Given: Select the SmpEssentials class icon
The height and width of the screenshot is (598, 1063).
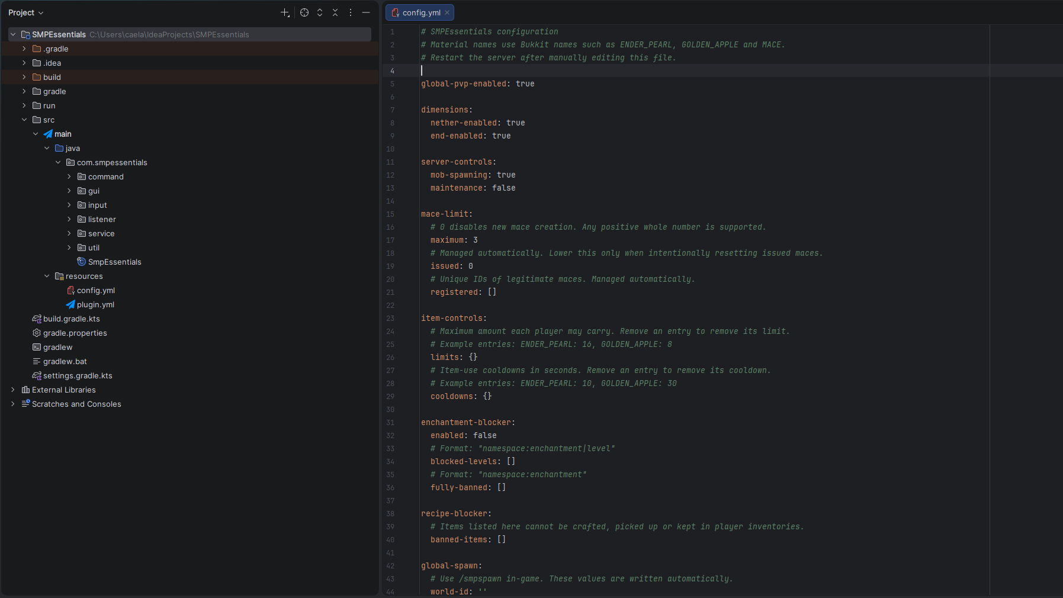Looking at the screenshot, I should click(x=82, y=262).
